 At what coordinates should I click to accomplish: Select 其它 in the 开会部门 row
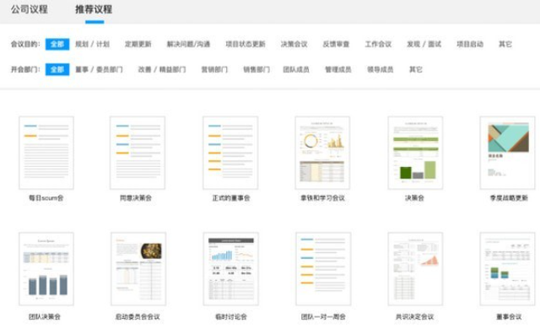point(416,69)
